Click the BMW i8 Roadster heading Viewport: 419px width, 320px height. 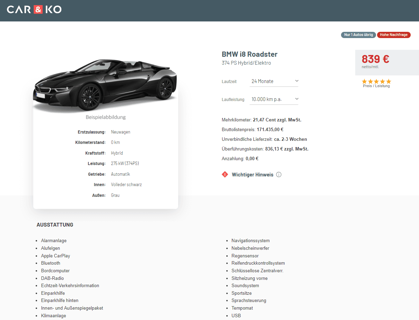pos(250,54)
